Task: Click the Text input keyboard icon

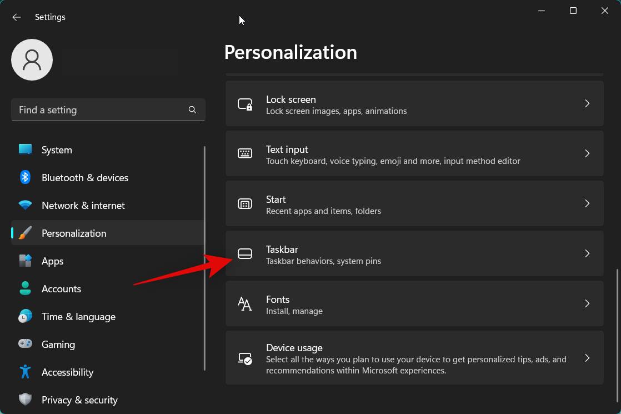Action: pyautogui.click(x=245, y=153)
